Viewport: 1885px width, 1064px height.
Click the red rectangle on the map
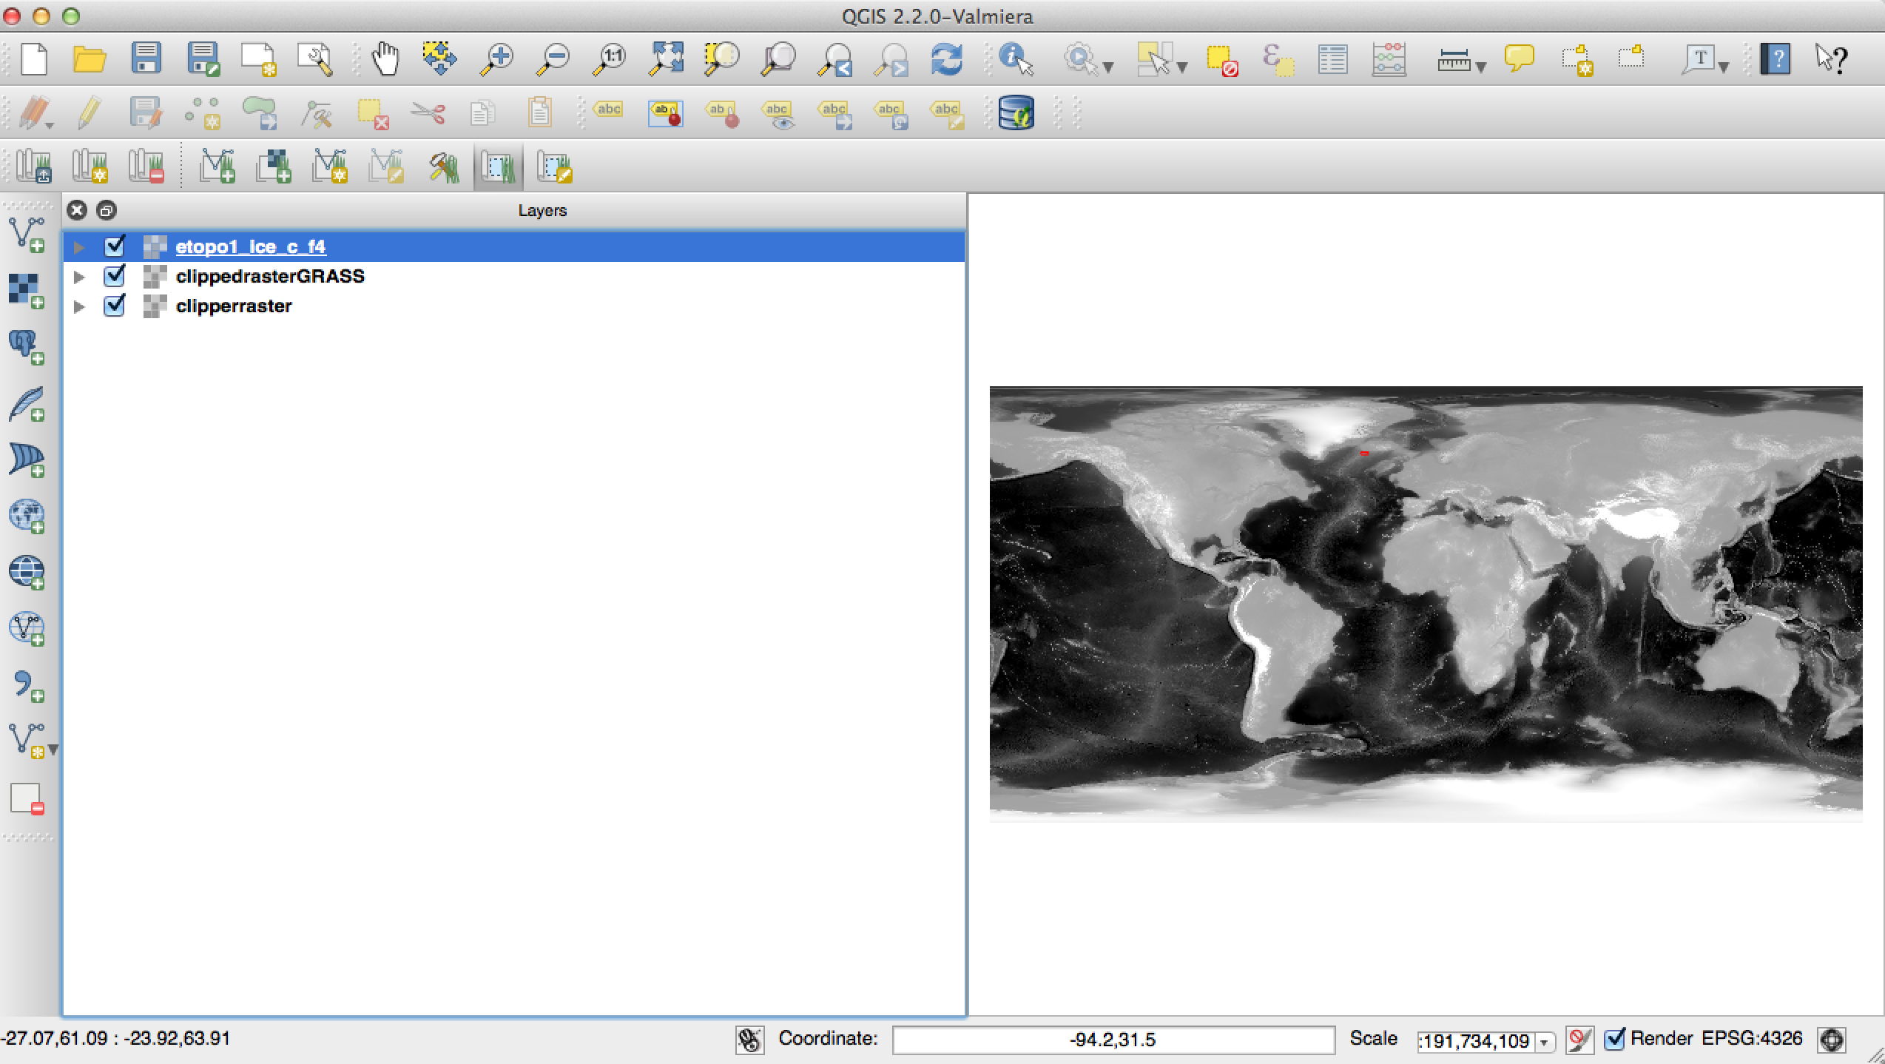click(x=1364, y=453)
